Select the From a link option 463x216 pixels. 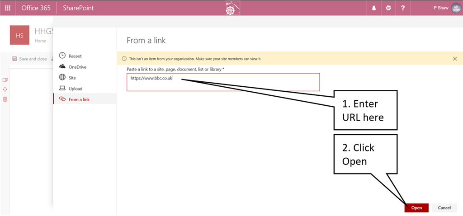(85, 99)
